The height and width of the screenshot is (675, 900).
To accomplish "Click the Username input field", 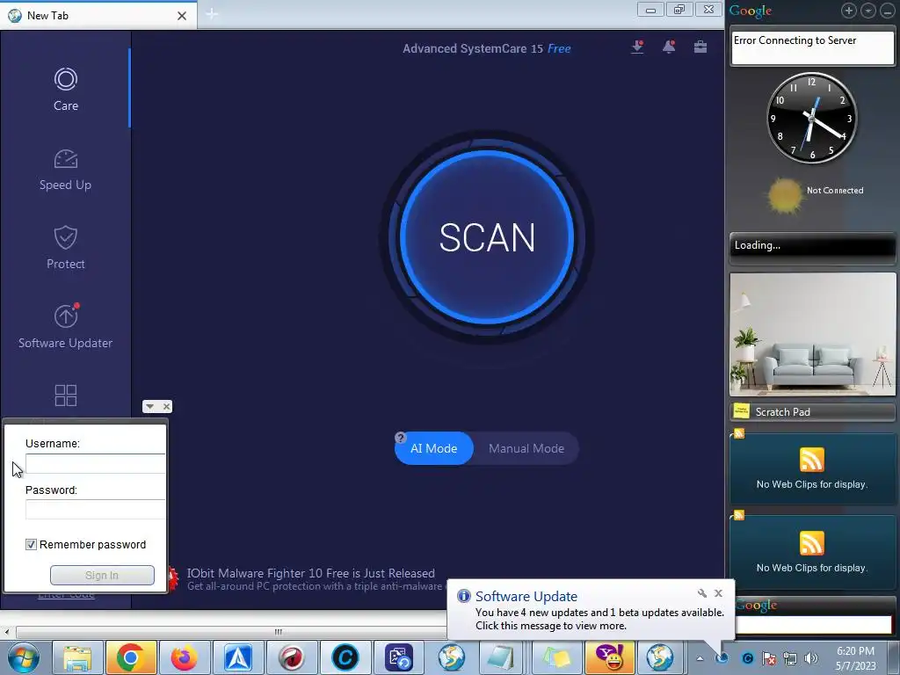I will [95, 464].
